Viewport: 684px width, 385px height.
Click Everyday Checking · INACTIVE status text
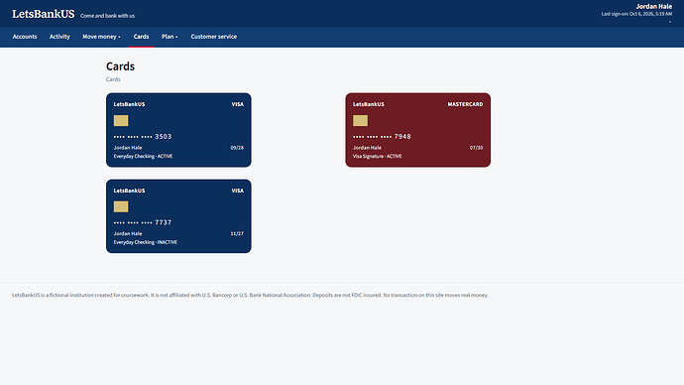146,242
